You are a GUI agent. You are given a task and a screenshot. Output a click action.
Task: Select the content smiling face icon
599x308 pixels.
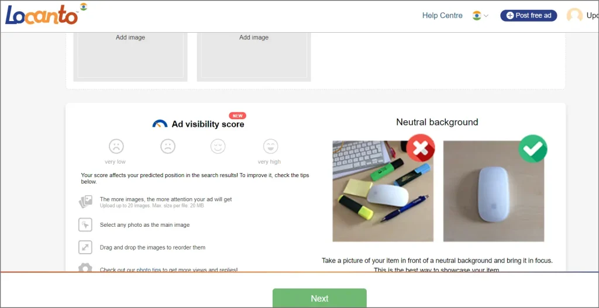point(218,146)
